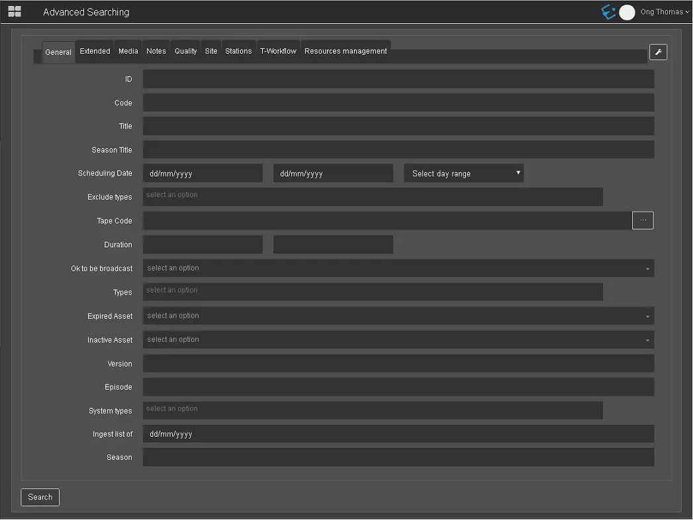Image resolution: width=693 pixels, height=520 pixels.
Task: Click the round user avatar
Action: pos(627,13)
